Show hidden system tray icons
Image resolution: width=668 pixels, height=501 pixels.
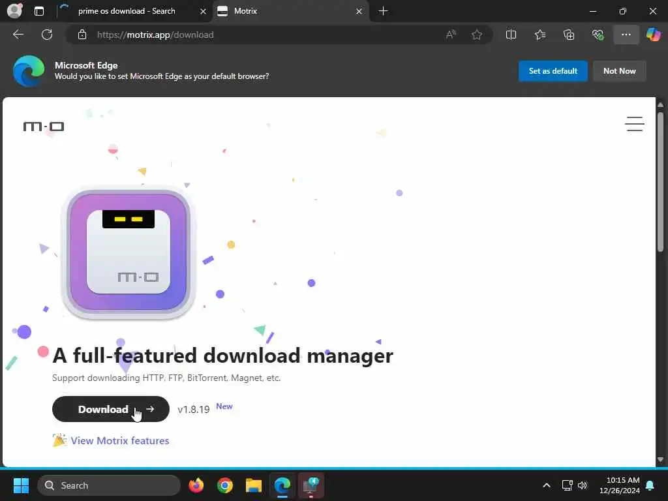pos(547,485)
